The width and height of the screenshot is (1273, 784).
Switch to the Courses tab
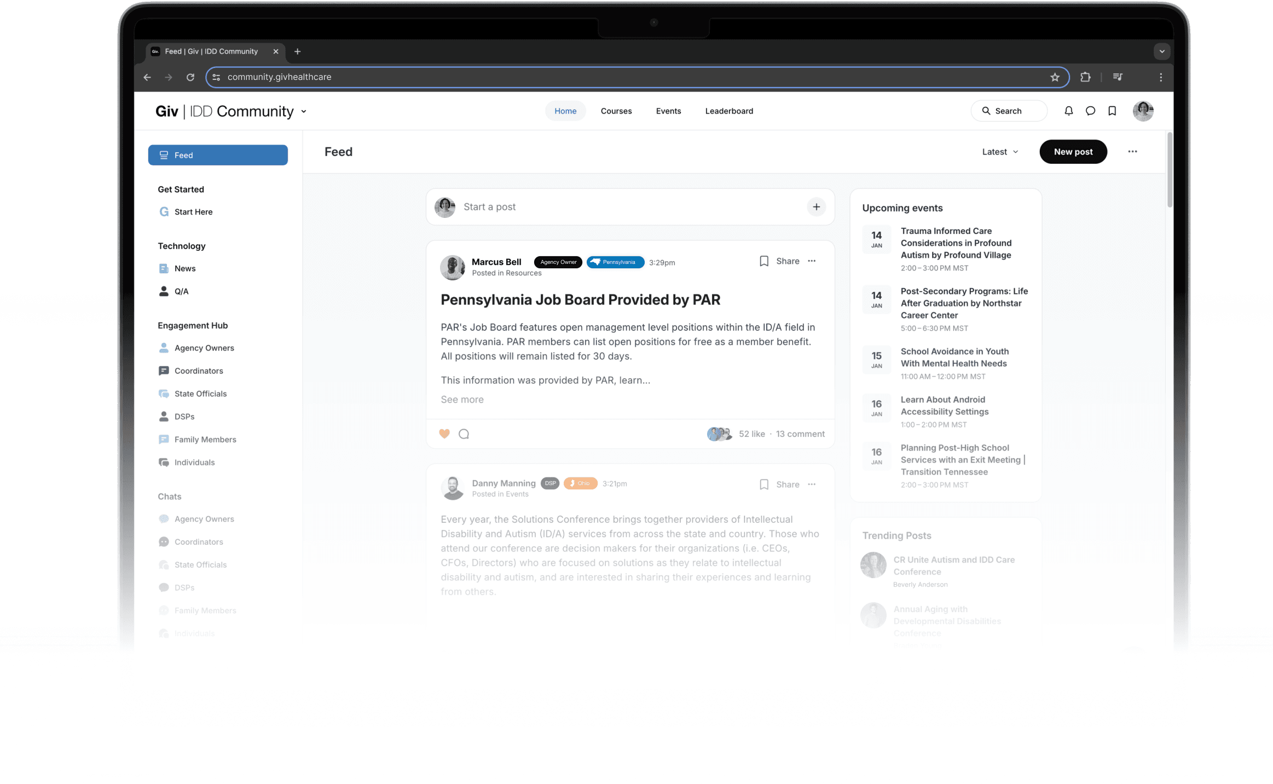coord(616,111)
